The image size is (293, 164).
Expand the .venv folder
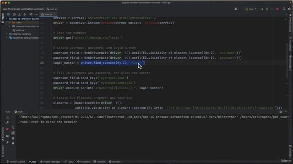[10, 22]
